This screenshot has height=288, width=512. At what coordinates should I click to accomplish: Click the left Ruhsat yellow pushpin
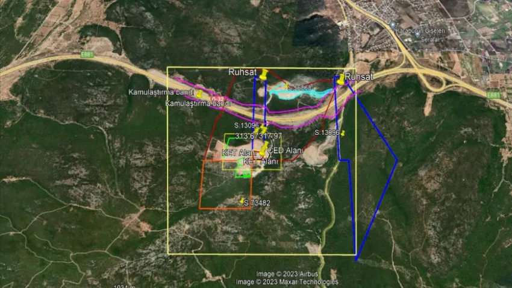coord(264,75)
